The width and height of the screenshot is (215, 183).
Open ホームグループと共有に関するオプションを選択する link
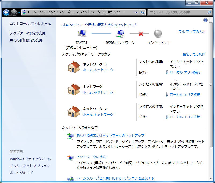[x=115, y=178]
